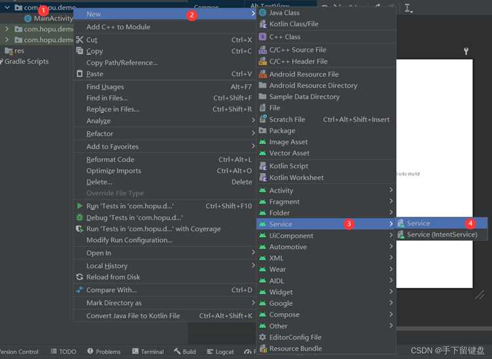Image resolution: width=492 pixels, height=359 pixels.
Task: Open the Terminal tool window tab
Action: click(x=148, y=352)
